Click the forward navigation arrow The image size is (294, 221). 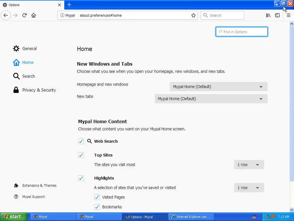(15, 15)
